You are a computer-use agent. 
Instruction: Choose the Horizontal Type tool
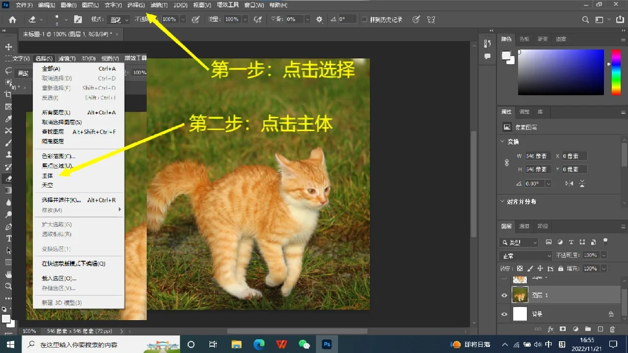click(x=8, y=239)
